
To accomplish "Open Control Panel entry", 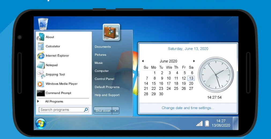I will click(x=104, y=79).
